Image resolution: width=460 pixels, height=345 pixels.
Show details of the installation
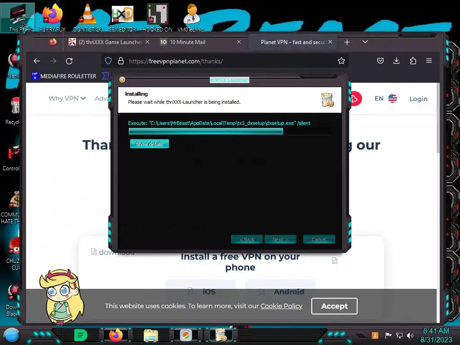coord(149,144)
